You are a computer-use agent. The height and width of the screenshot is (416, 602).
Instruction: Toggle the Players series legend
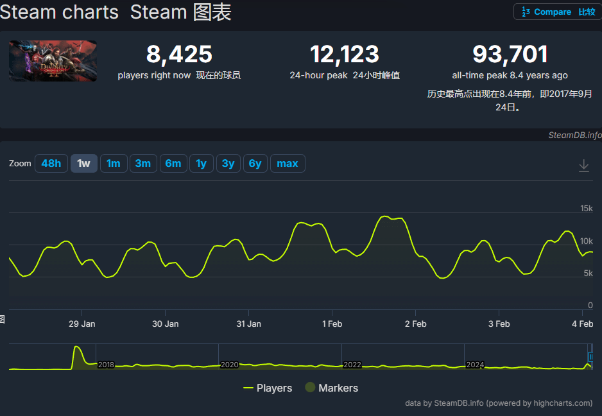pos(268,388)
